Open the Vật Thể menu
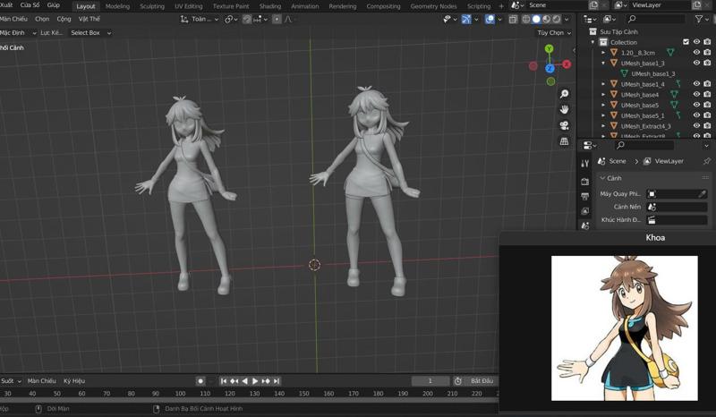The height and width of the screenshot is (417, 716). coord(89,19)
